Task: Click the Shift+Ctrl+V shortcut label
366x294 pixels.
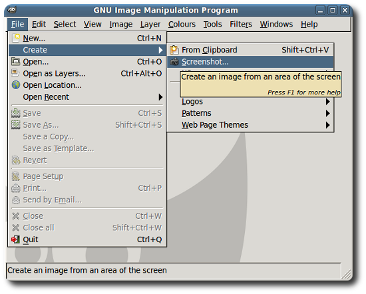Action: tap(305, 50)
